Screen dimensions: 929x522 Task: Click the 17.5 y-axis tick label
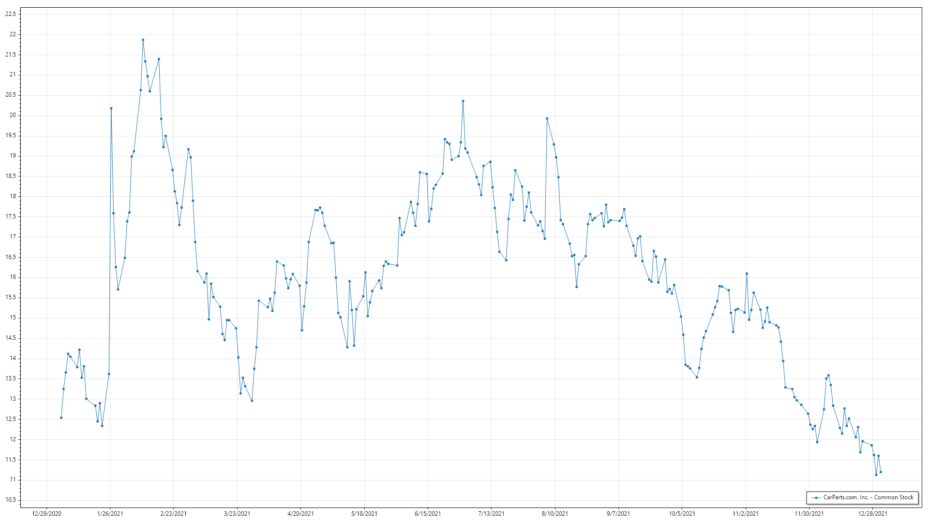(11, 217)
